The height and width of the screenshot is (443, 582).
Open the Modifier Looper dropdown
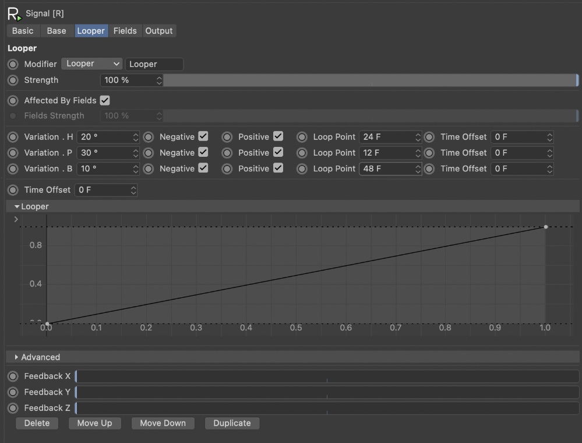[92, 64]
